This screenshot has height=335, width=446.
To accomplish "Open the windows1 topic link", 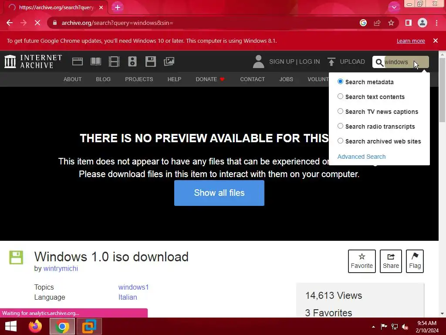I will [133, 287].
